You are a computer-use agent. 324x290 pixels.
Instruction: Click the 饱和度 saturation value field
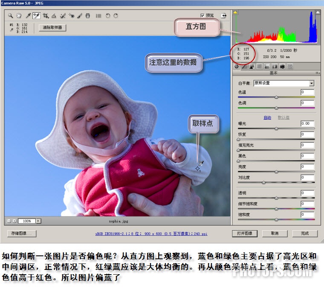coord(307,214)
